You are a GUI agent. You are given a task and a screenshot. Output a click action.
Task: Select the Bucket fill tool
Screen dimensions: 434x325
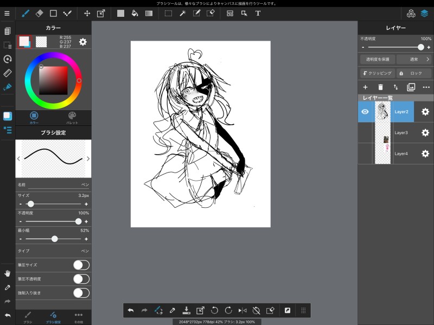tap(135, 13)
